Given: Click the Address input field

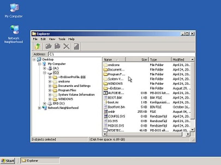Looking at the screenshot, I should pos(122,54).
